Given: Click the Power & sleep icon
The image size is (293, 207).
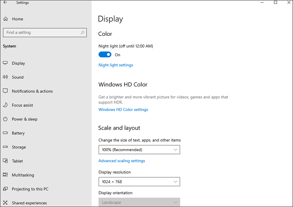Looking at the screenshot, I should pyautogui.click(x=5, y=119).
